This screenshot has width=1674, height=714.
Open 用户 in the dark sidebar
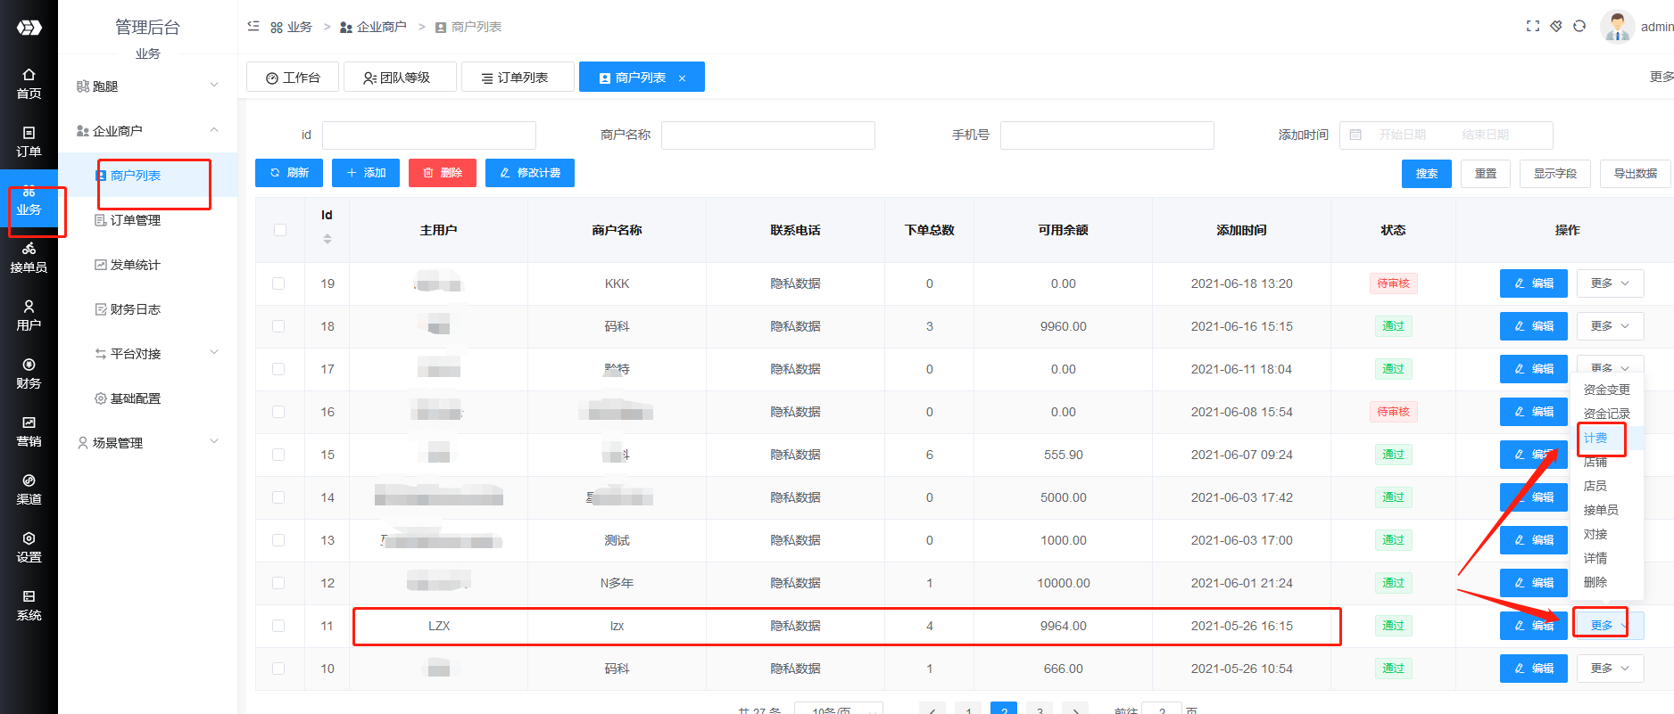29,316
